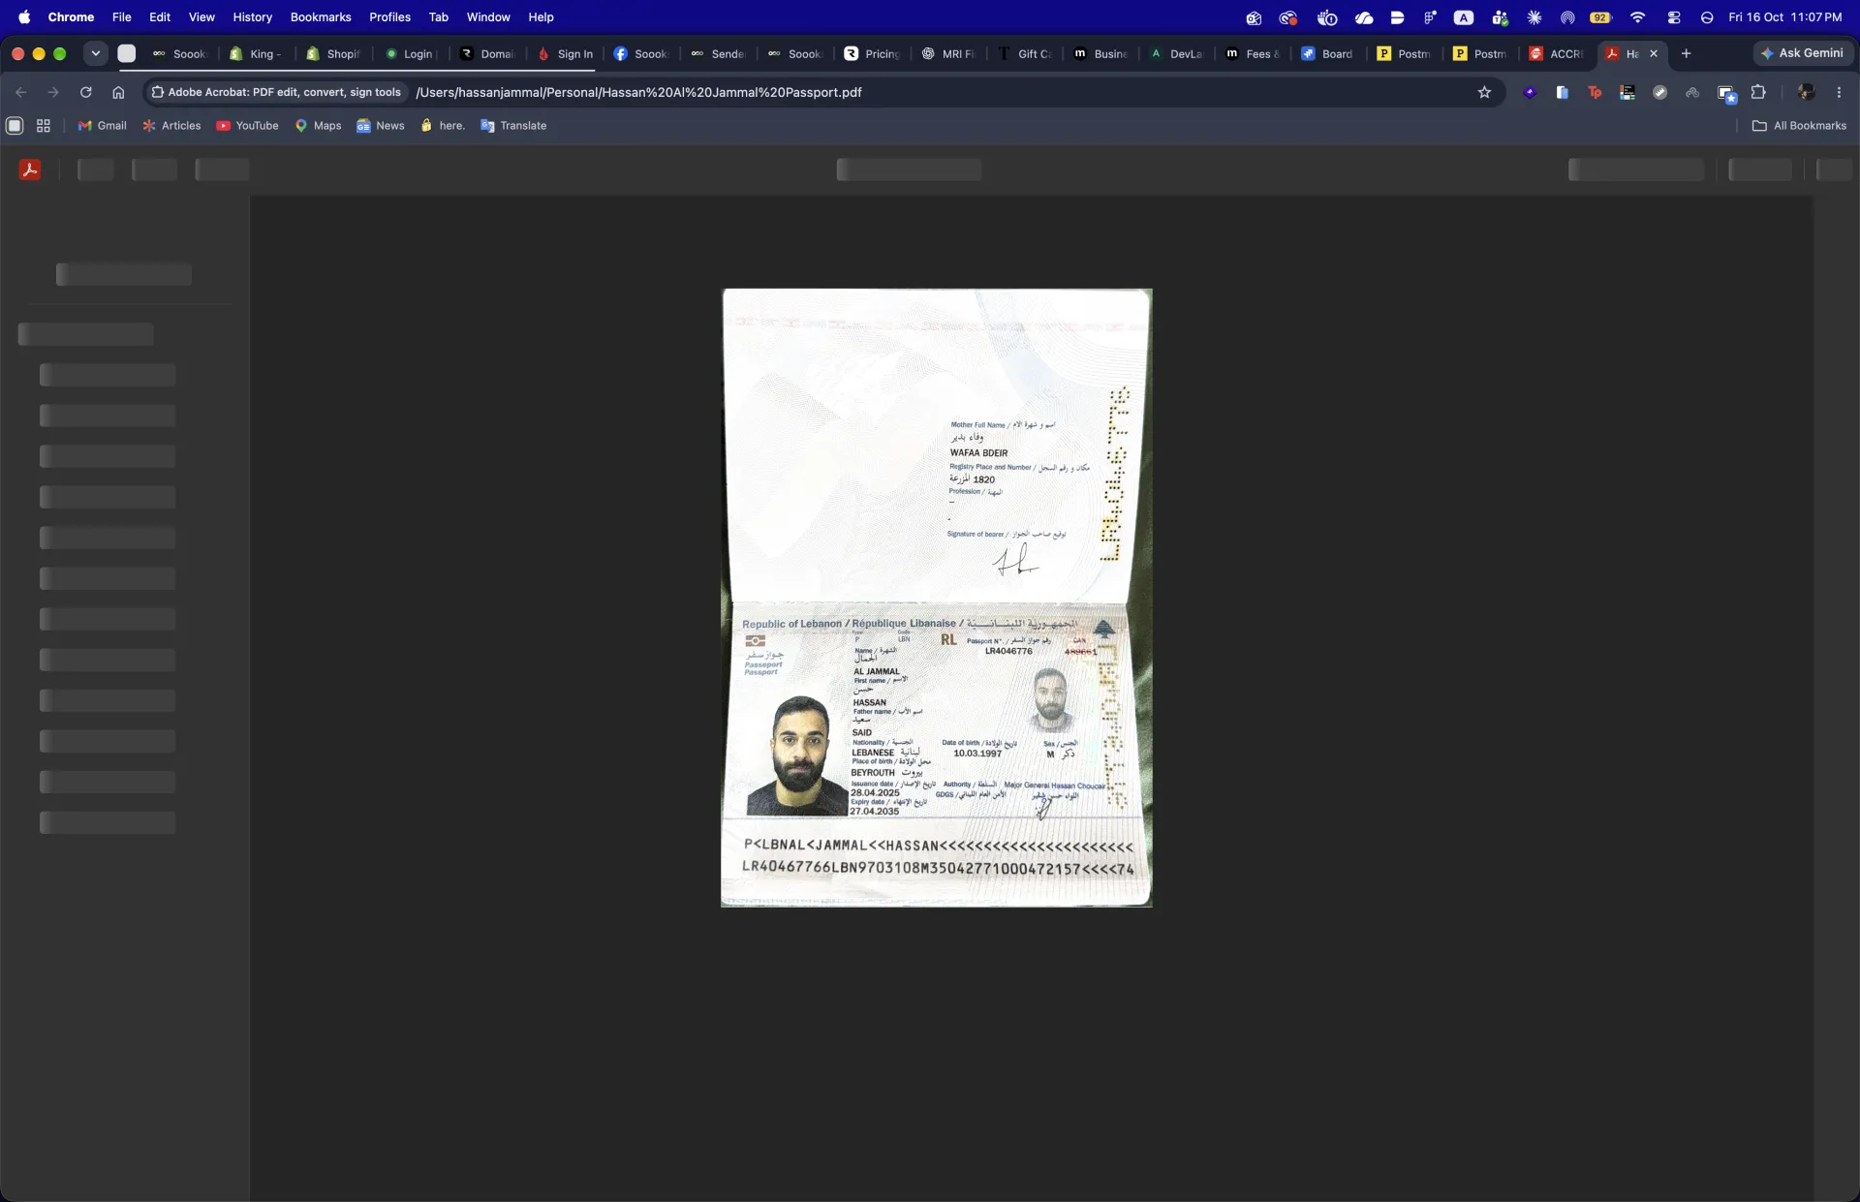Viewport: 1860px width, 1202px height.
Task: Click the Docker whale menu bar icon
Action: point(1327,17)
